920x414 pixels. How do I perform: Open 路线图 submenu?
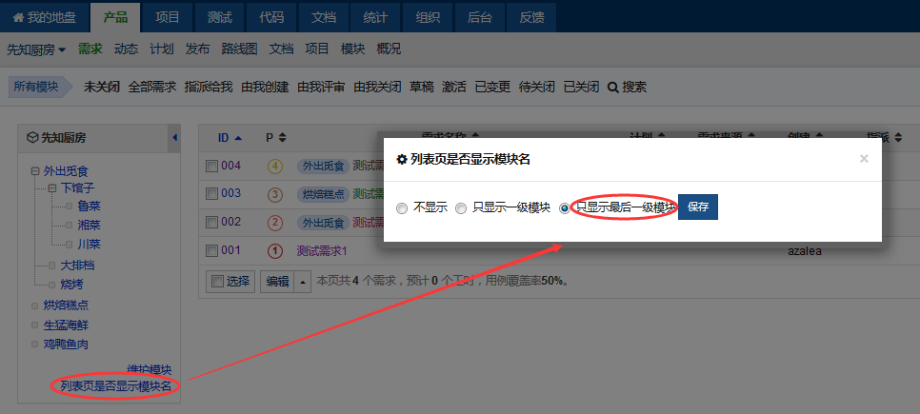click(239, 49)
